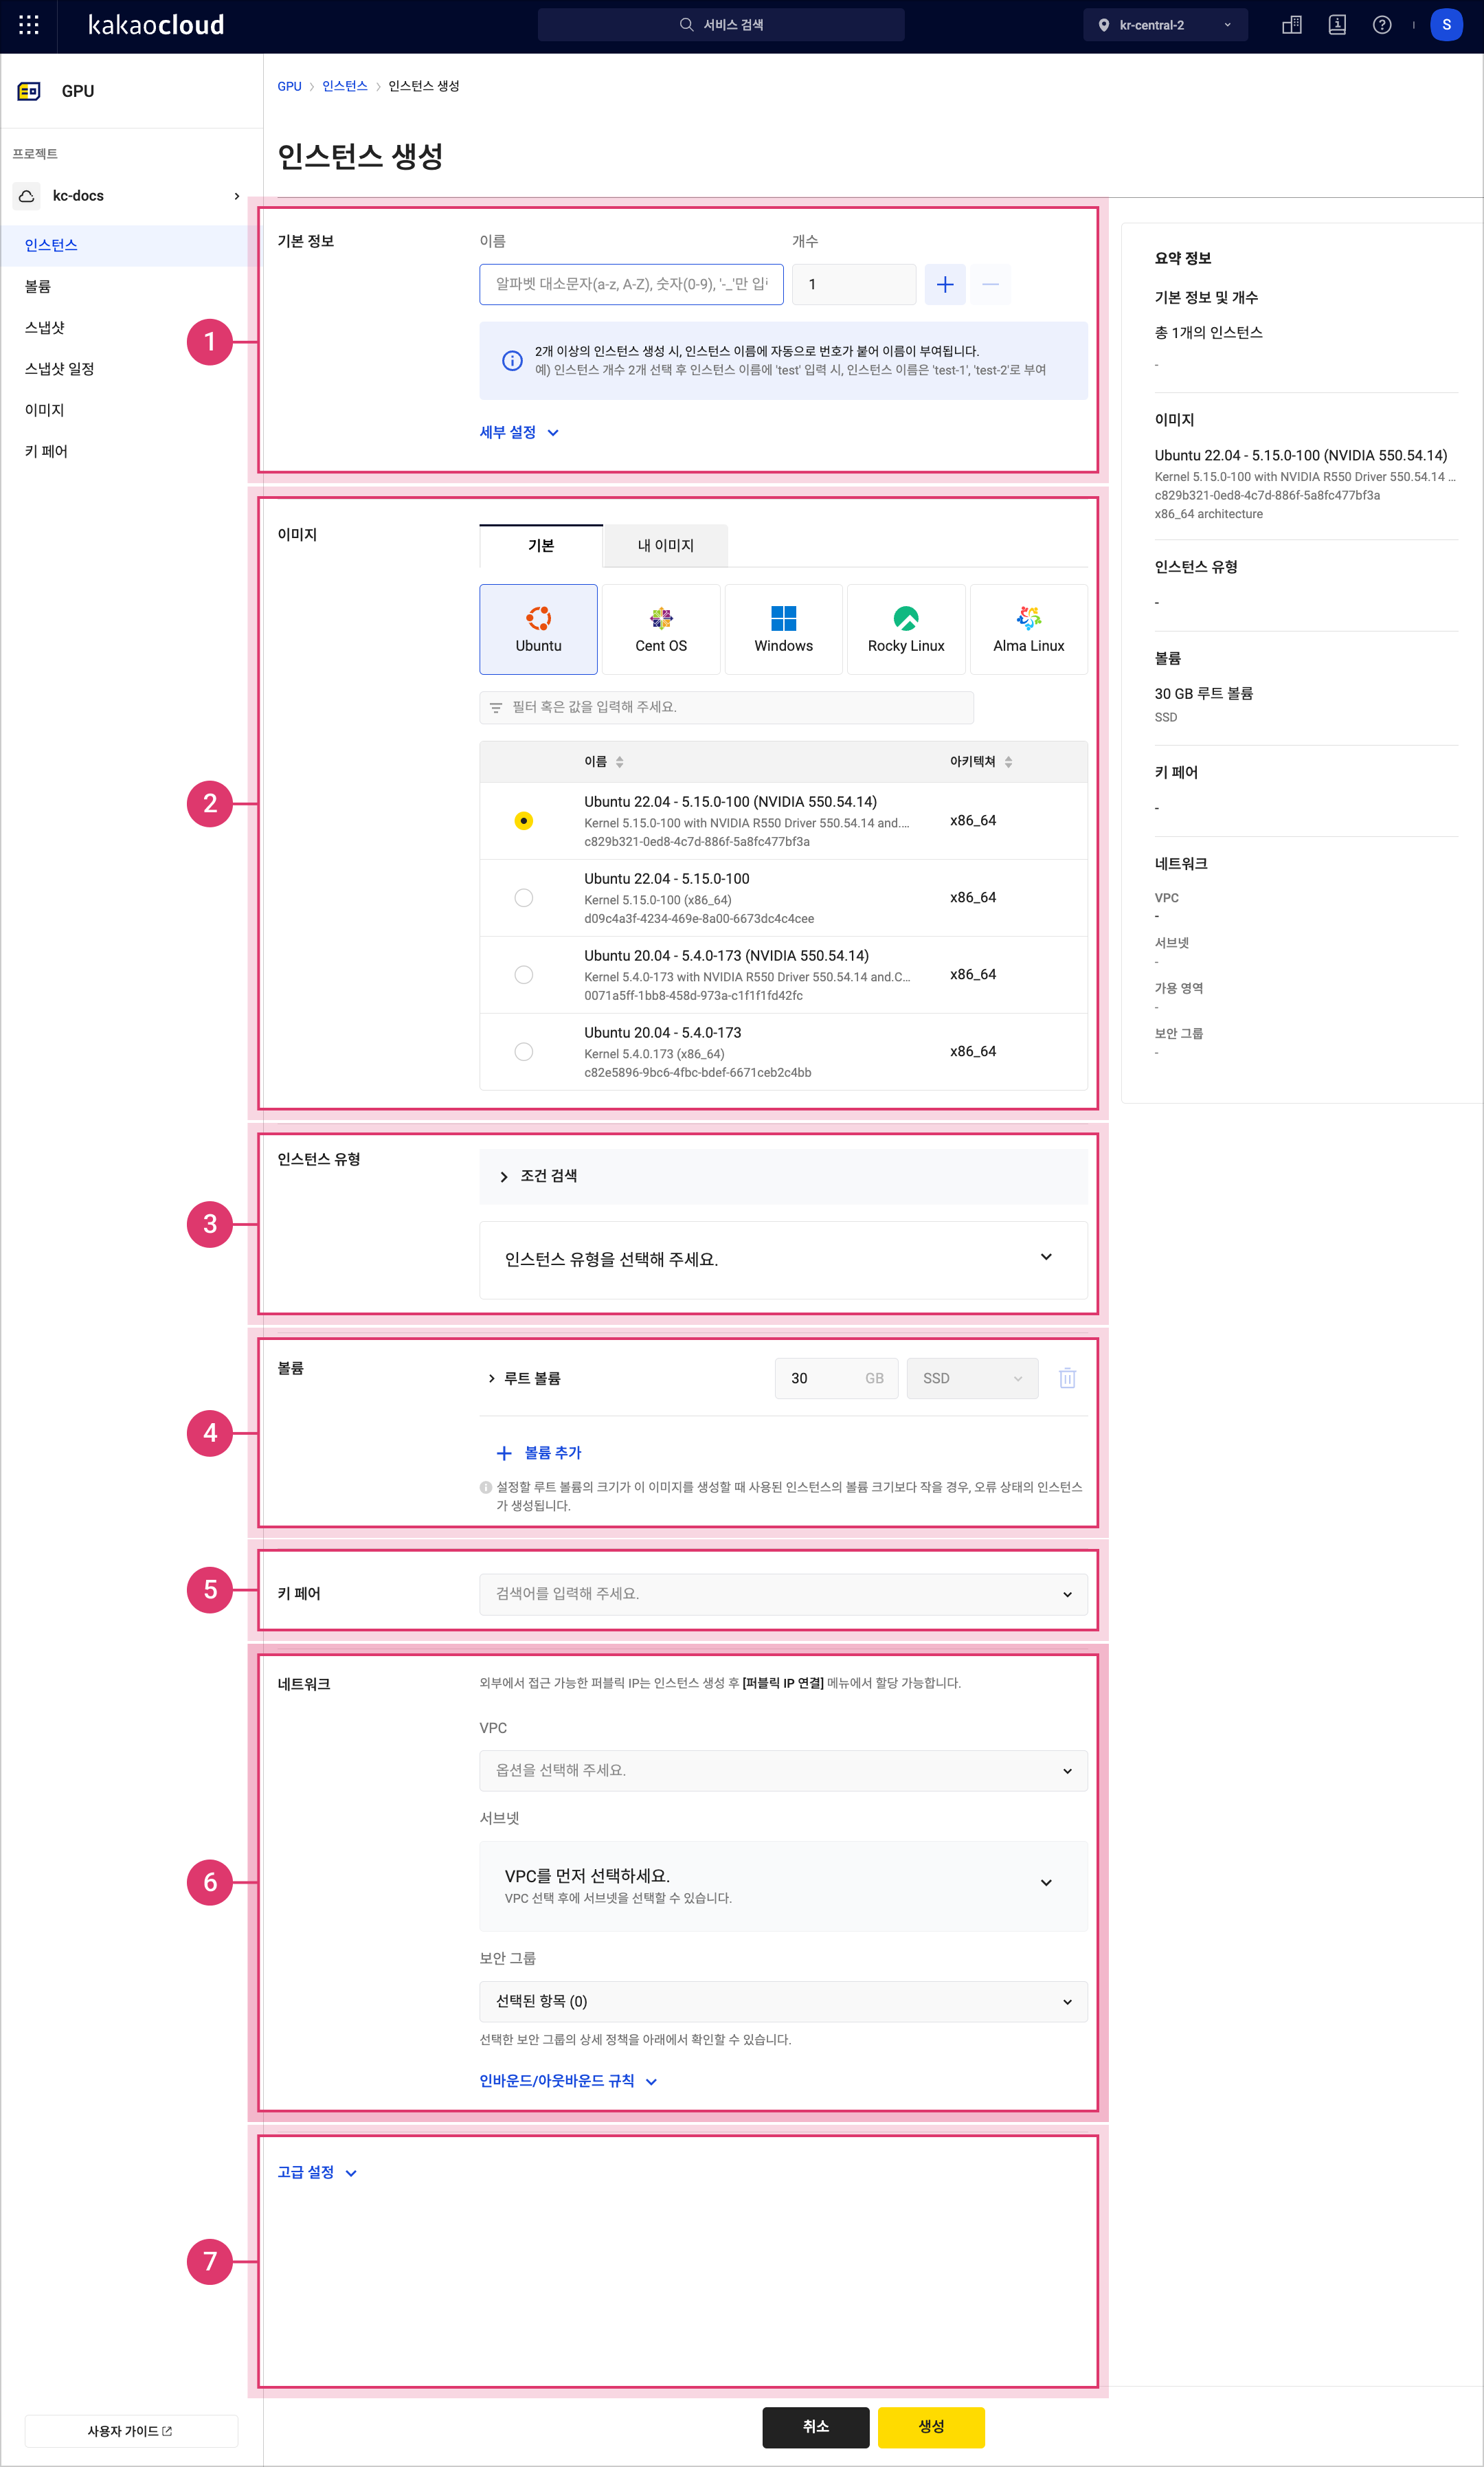Focus the instance 이름 input field
1484x2467 pixels.
[x=631, y=284]
